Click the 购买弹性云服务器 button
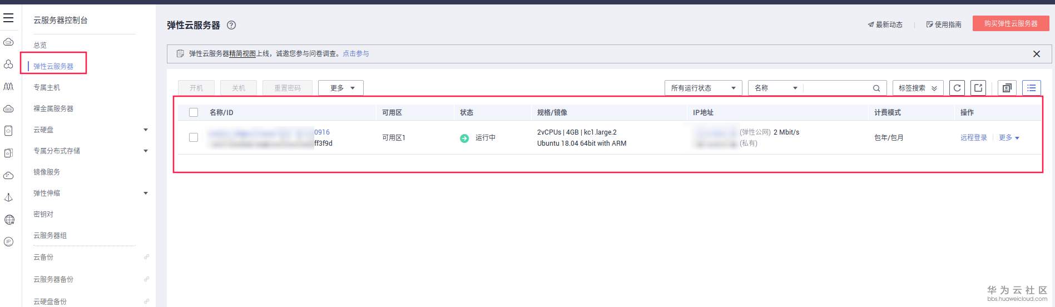Image resolution: width=1055 pixels, height=307 pixels. [x=1011, y=23]
